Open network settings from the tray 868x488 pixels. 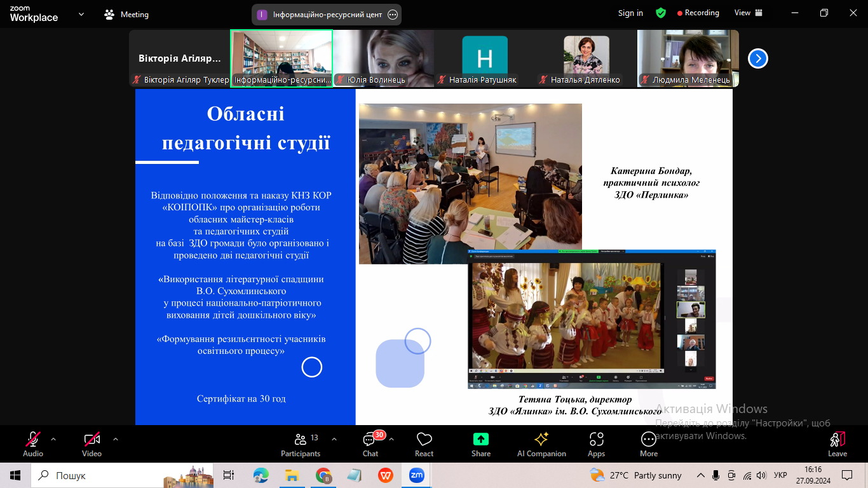[747, 475]
